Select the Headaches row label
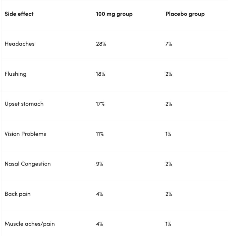 pyautogui.click(x=20, y=44)
